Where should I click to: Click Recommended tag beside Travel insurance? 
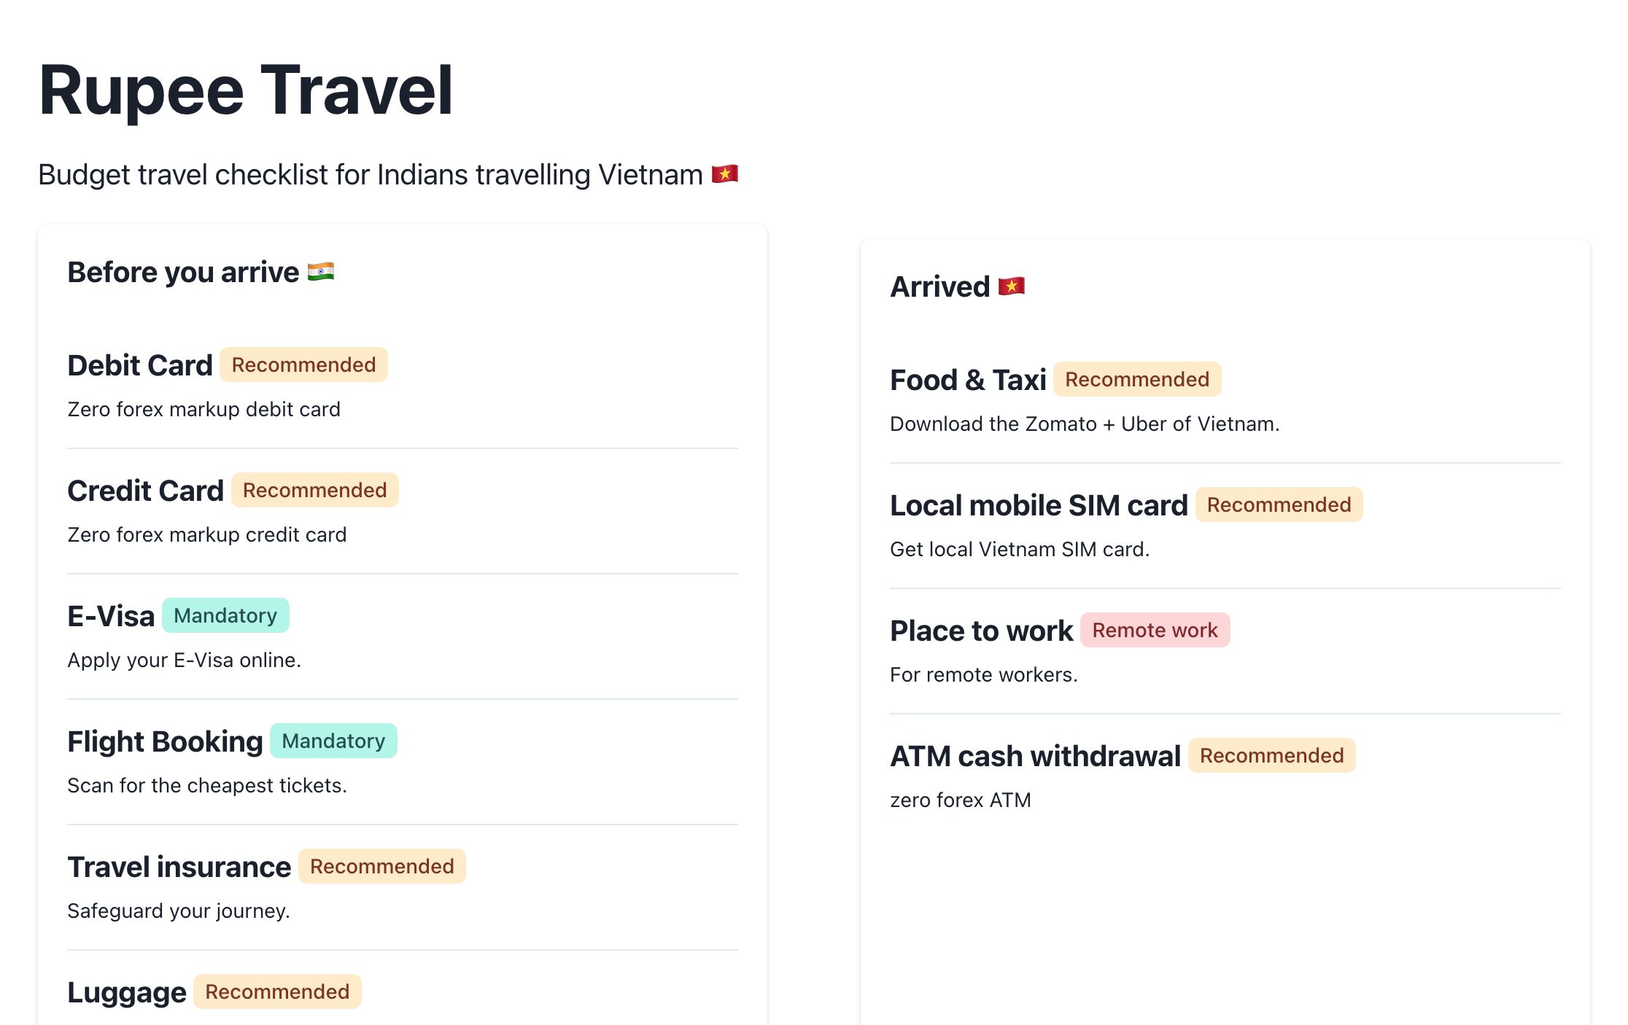click(381, 866)
